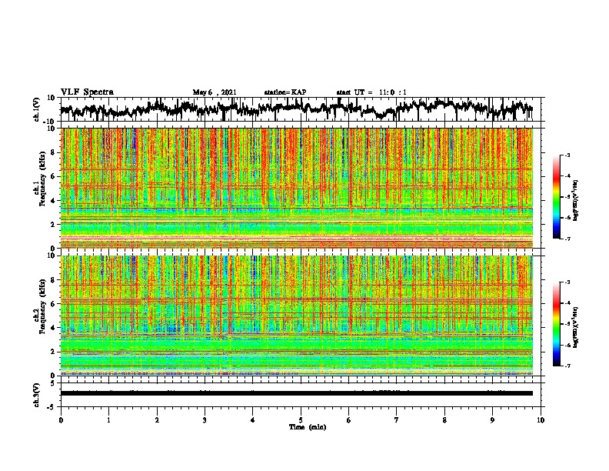Screen dimensions: 609x471
Task: Click the "-7" label on ch.2 colorbar
Action: click(x=567, y=366)
